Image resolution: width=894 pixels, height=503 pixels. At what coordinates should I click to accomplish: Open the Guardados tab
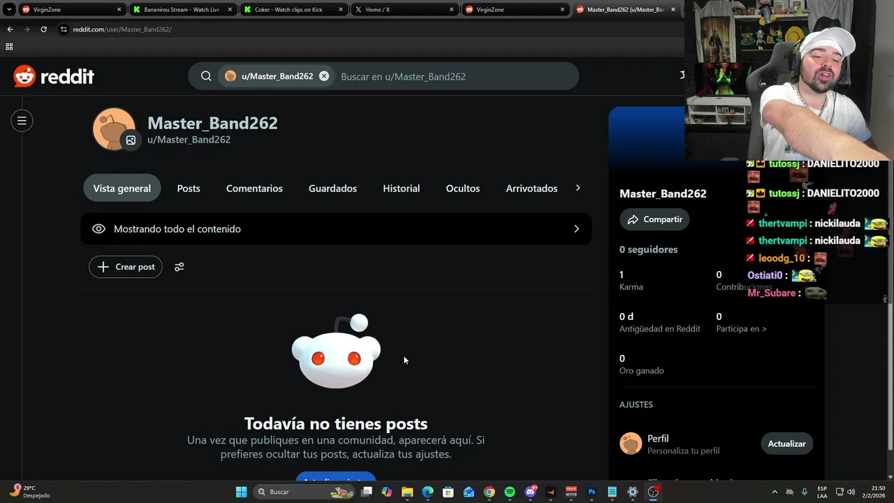(332, 189)
